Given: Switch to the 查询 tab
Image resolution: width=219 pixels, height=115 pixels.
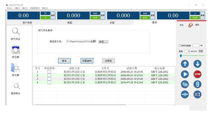Looking at the screenshot, I should coord(154,22).
